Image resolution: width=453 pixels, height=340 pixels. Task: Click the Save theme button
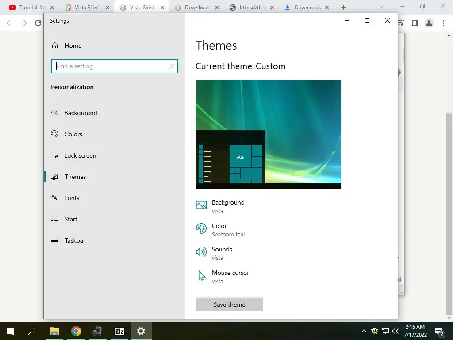click(x=230, y=305)
